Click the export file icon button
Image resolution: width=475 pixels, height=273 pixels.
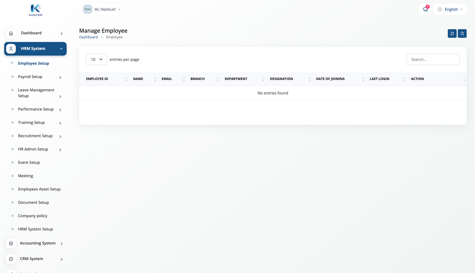click(462, 34)
